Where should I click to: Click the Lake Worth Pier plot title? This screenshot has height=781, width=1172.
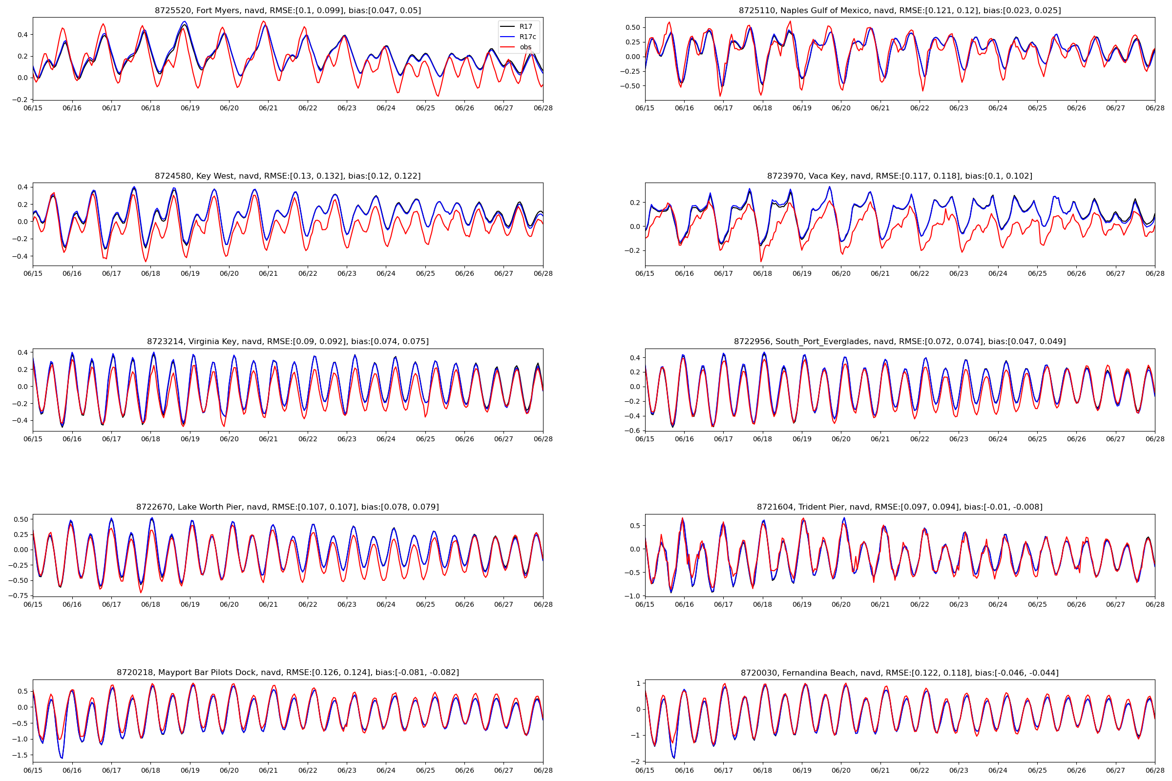(x=288, y=507)
